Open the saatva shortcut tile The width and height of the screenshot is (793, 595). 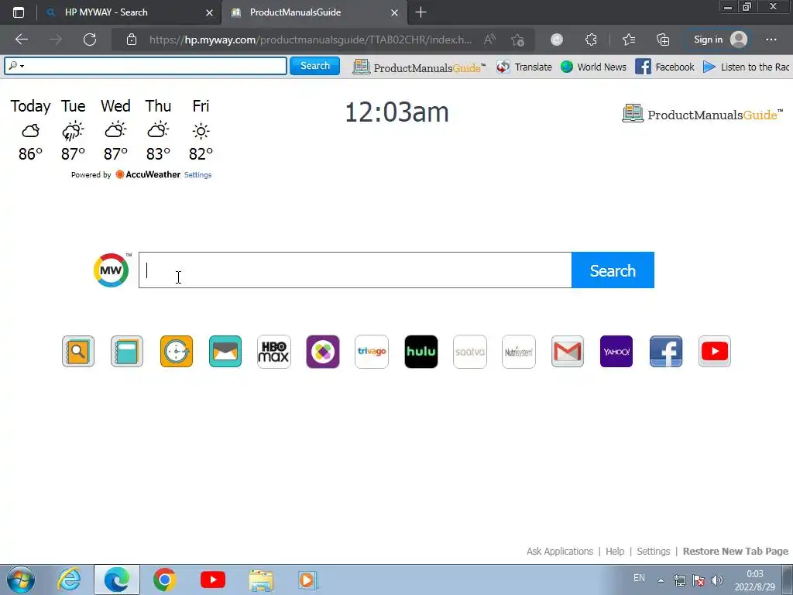pos(470,351)
